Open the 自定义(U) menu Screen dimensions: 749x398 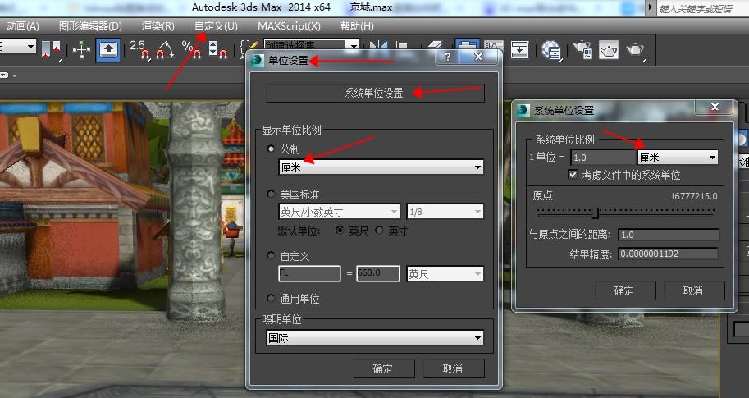216,26
